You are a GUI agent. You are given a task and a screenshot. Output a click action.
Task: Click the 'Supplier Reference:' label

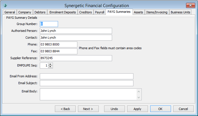click(x=24, y=58)
